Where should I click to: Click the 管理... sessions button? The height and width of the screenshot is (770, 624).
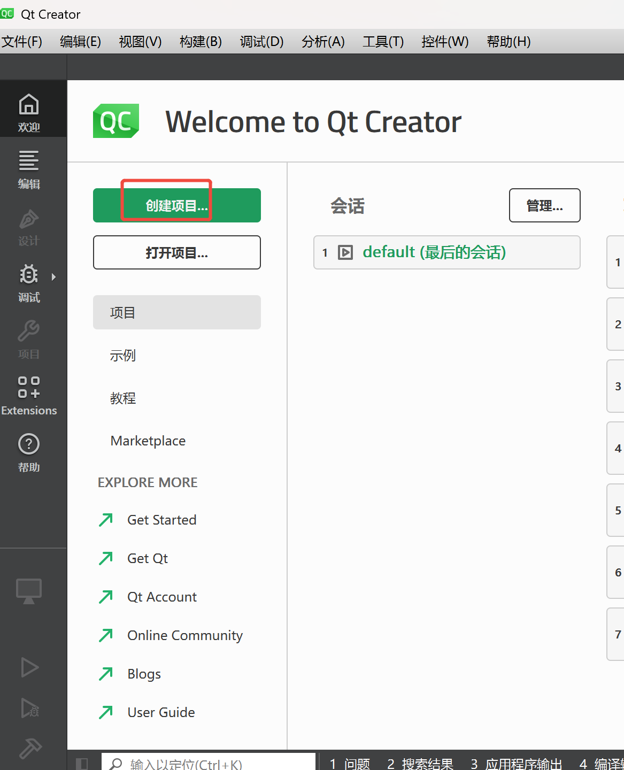[x=545, y=205]
